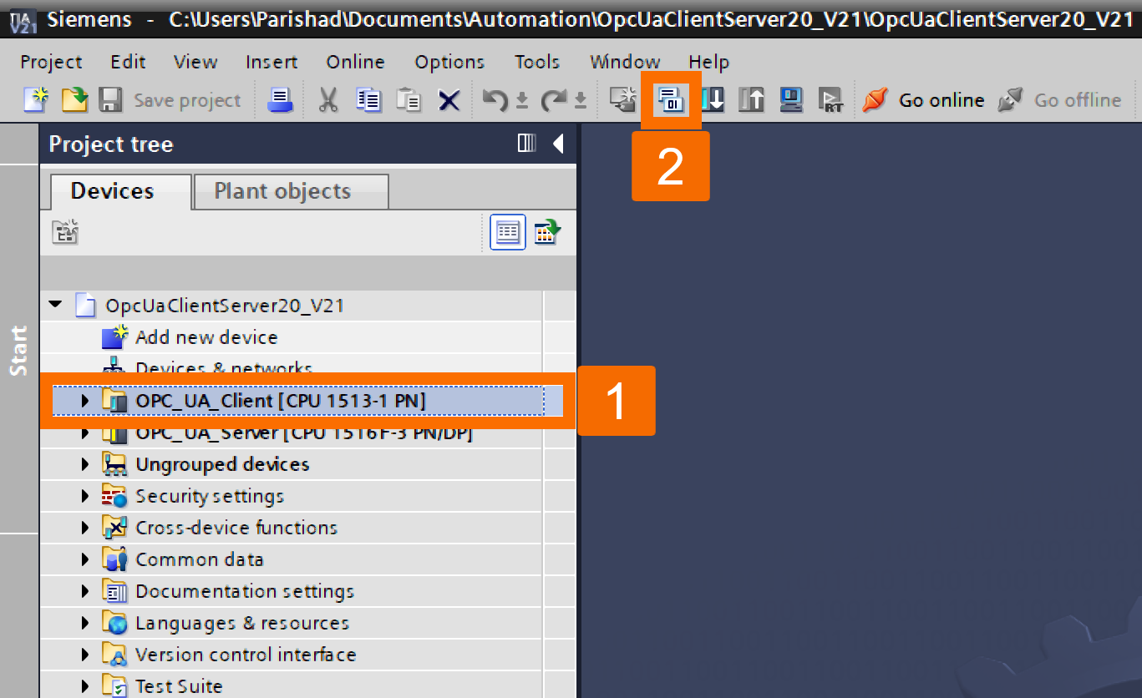Open the Window menu
Viewport: 1142px width, 698px height.
pos(625,62)
